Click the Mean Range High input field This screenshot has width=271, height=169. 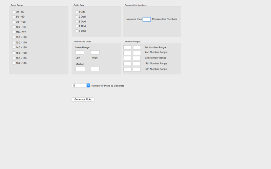click(x=95, y=52)
